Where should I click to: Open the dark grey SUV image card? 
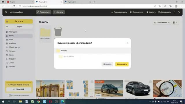coord(138,88)
